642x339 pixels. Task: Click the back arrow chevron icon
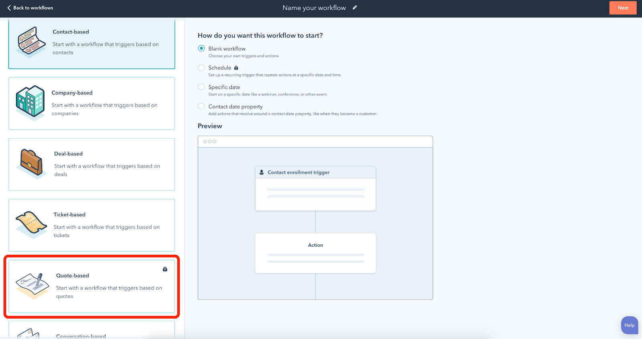(x=9, y=8)
